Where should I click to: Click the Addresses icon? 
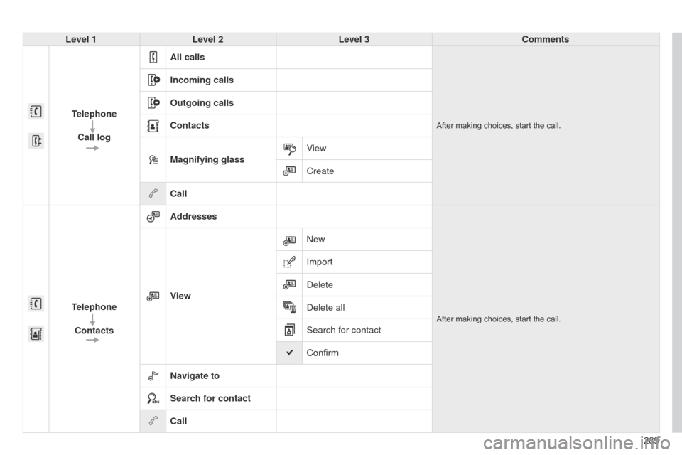pyautogui.click(x=153, y=217)
